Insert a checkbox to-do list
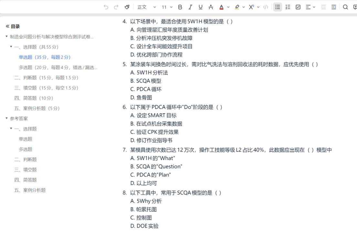Viewport: 357px width, 235px height. point(298,7)
